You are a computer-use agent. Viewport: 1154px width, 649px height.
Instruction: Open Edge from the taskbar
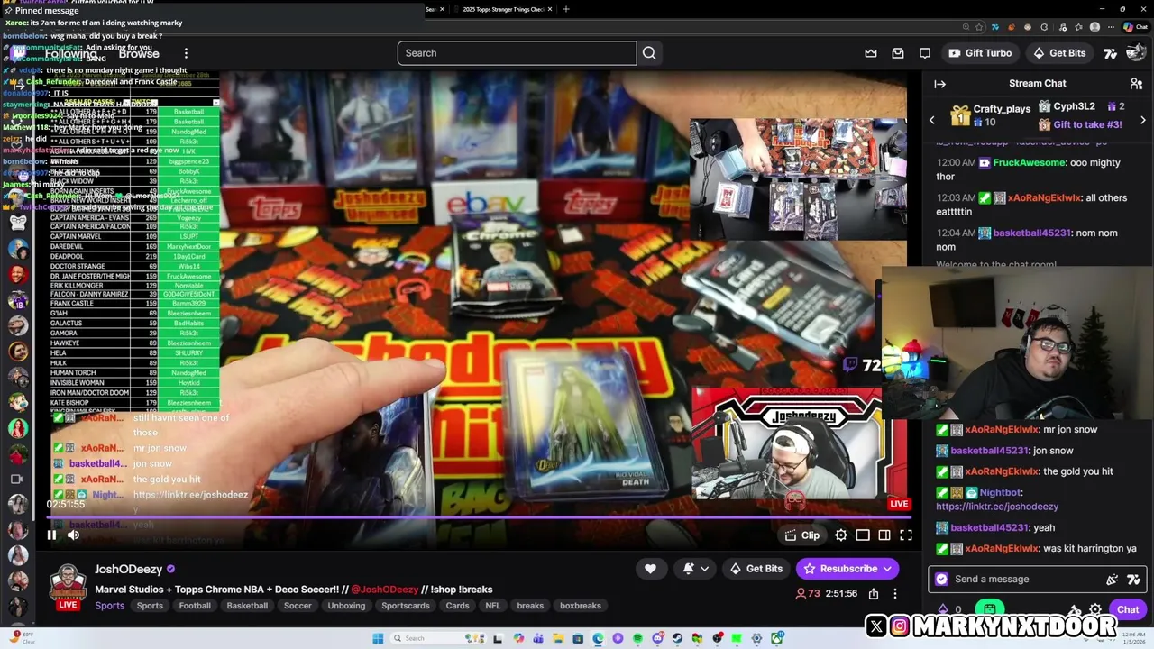(598, 638)
